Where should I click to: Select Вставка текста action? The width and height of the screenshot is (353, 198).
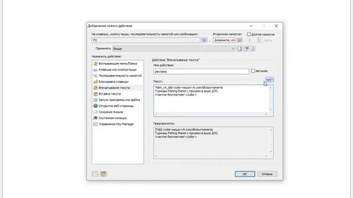[117, 94]
